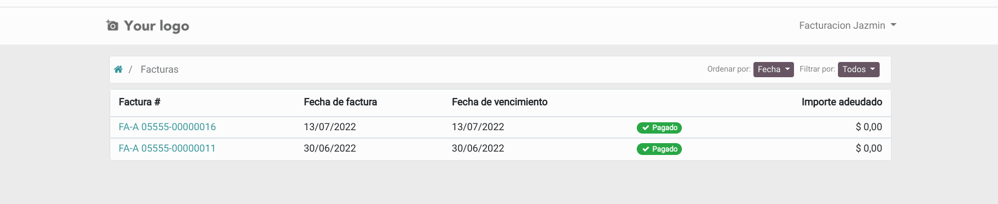The image size is (998, 204).
Task: Click the green Pagado badge for invoice 00000016
Action: [x=659, y=128]
